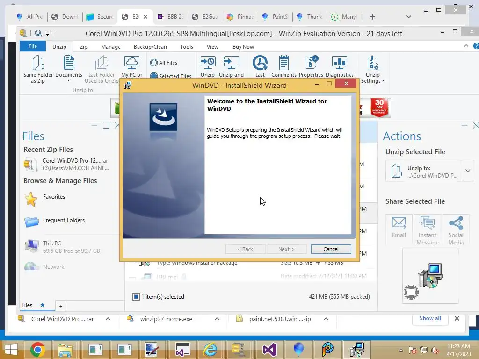Click the preview thumbnail in Actions pane
Viewport: 479px width, 359px height.
pos(430,276)
